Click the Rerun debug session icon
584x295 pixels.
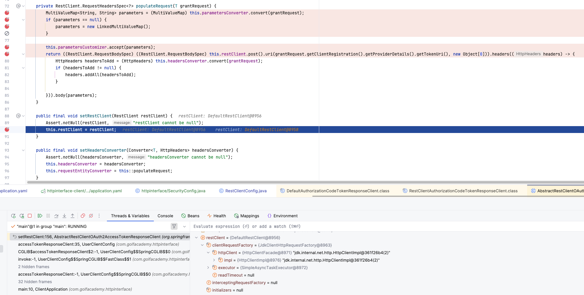[x=13, y=216]
